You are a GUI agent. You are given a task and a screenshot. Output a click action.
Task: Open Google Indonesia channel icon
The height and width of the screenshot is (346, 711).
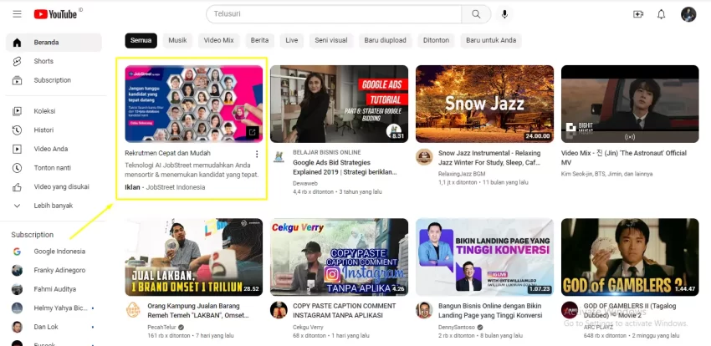(18, 252)
